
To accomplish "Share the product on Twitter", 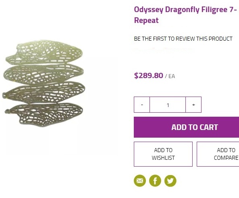I will click(x=170, y=181).
